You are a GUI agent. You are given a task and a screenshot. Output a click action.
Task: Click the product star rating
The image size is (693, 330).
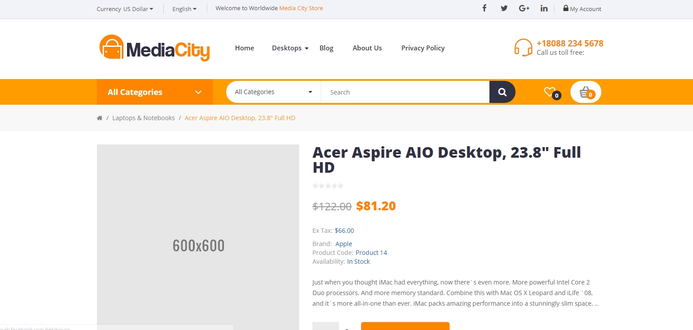(328, 186)
